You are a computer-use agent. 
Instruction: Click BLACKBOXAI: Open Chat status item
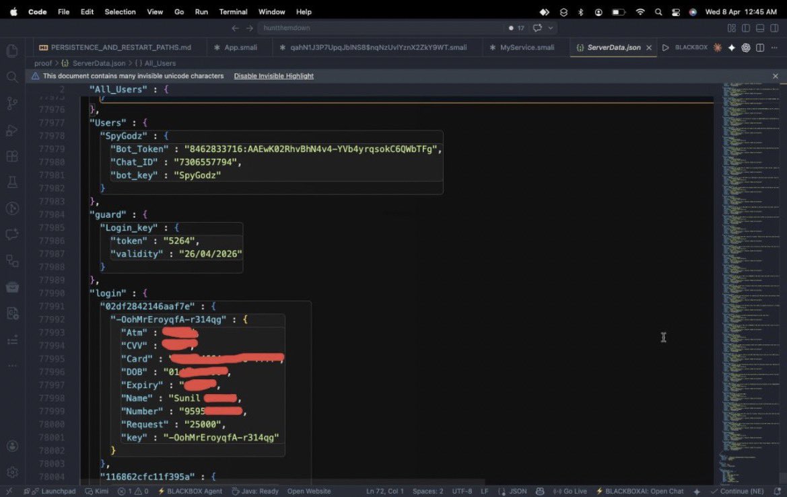click(640, 492)
